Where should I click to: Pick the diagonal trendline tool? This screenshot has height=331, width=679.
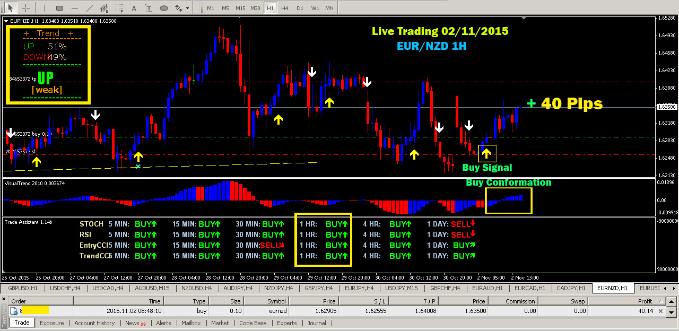pos(90,8)
